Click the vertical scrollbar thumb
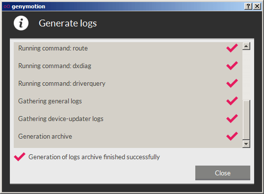Image resolution: width=264 pixels, height=194 pixels. pyautogui.click(x=246, y=120)
